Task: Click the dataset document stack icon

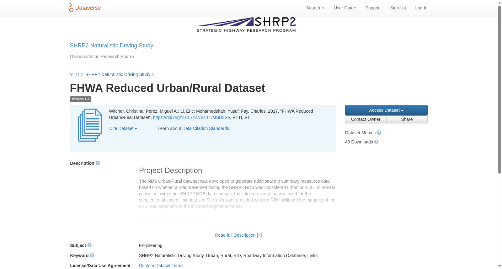Action: 90,125
